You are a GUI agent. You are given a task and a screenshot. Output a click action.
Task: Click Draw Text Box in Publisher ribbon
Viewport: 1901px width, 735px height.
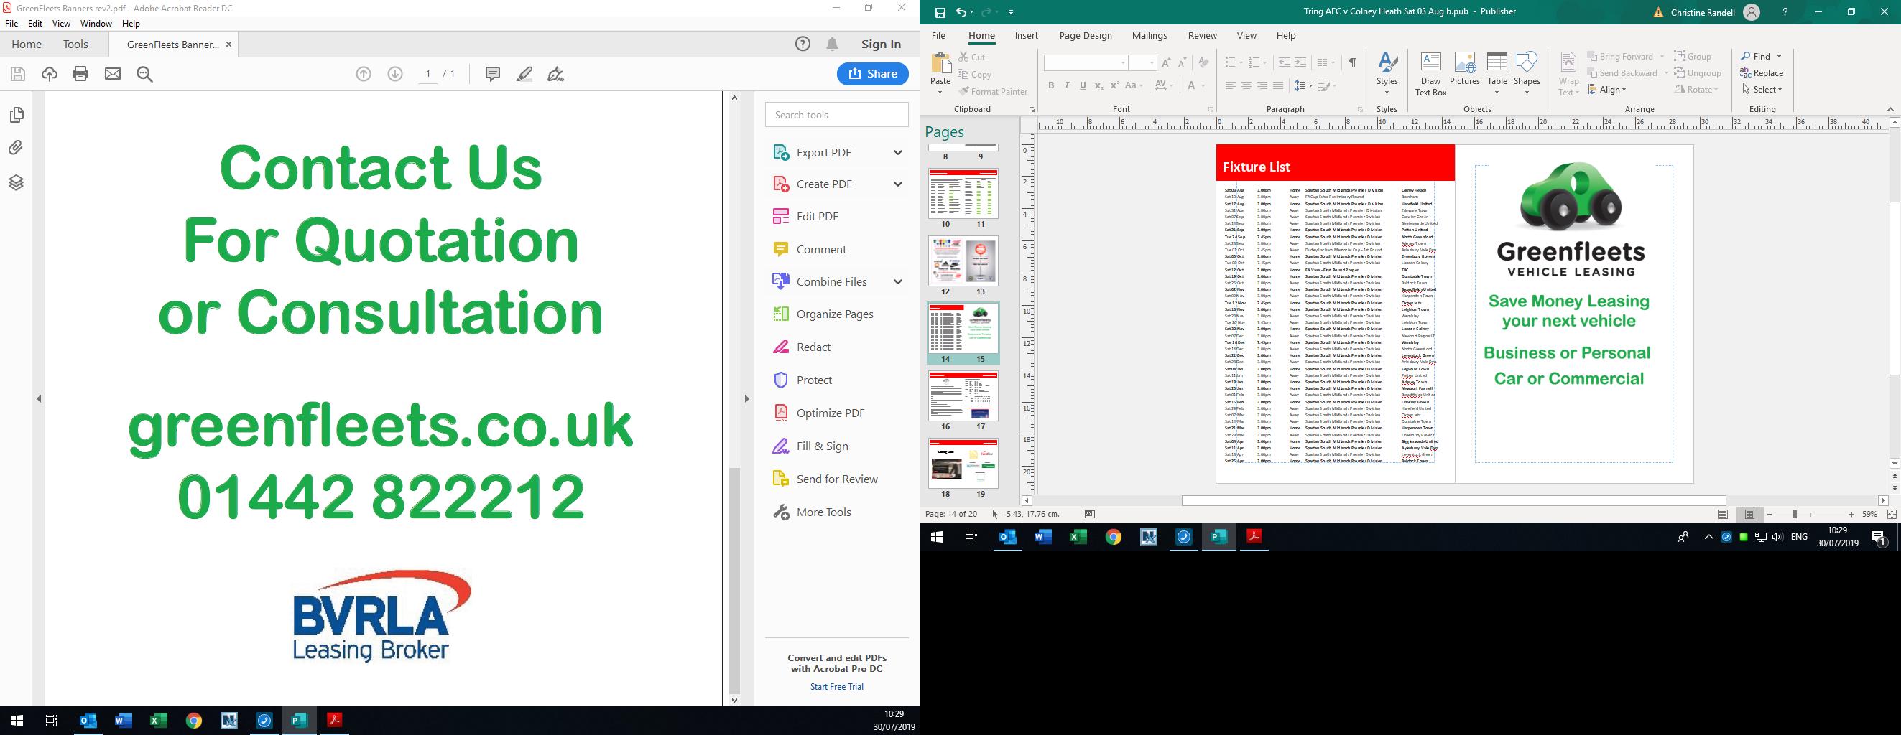coord(1430,74)
